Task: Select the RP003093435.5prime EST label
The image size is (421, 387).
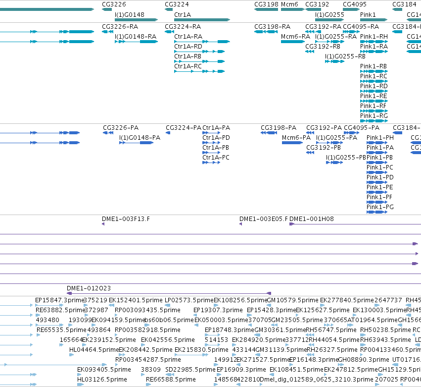Action: click(x=148, y=310)
